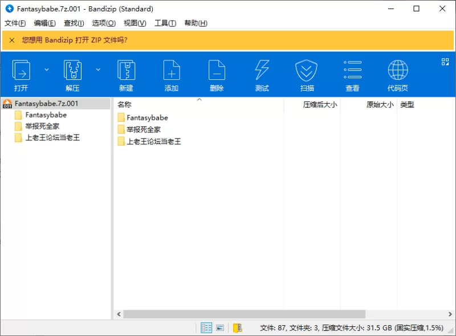Sort by compressed size (压缩后大小) column
The width and height of the screenshot is (456, 336).
click(320, 104)
